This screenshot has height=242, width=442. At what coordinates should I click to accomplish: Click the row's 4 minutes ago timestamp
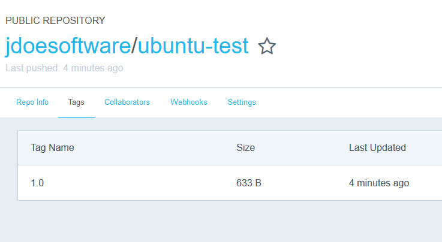pos(379,183)
